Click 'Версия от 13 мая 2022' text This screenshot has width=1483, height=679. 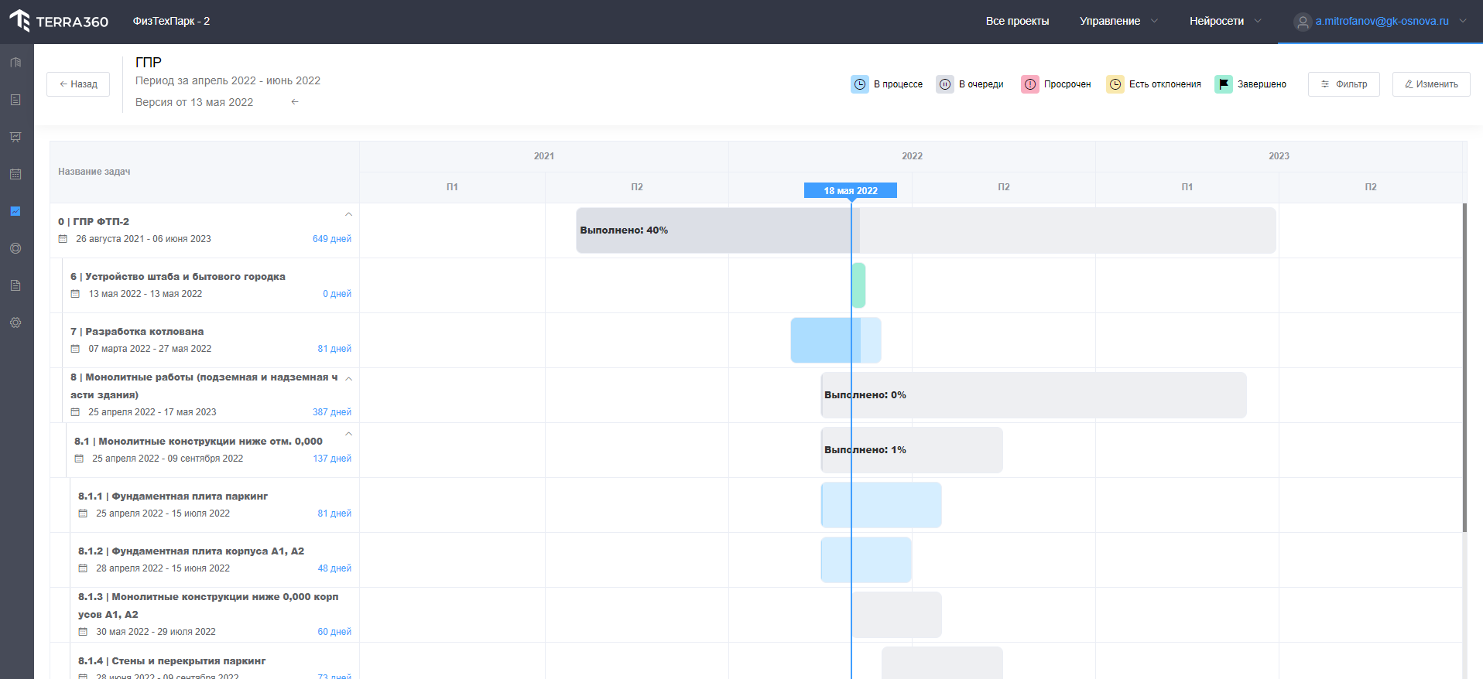click(x=194, y=102)
